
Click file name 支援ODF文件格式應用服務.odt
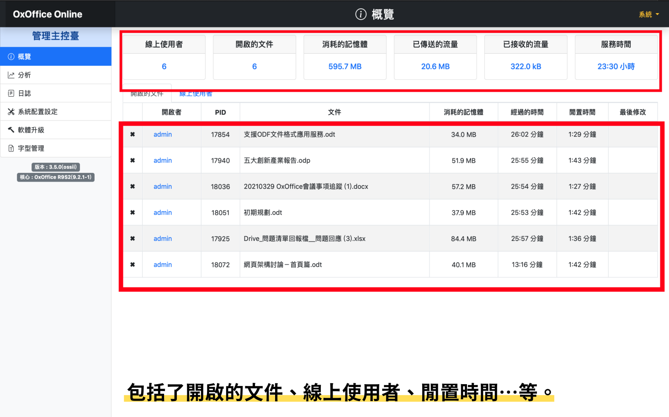click(289, 135)
